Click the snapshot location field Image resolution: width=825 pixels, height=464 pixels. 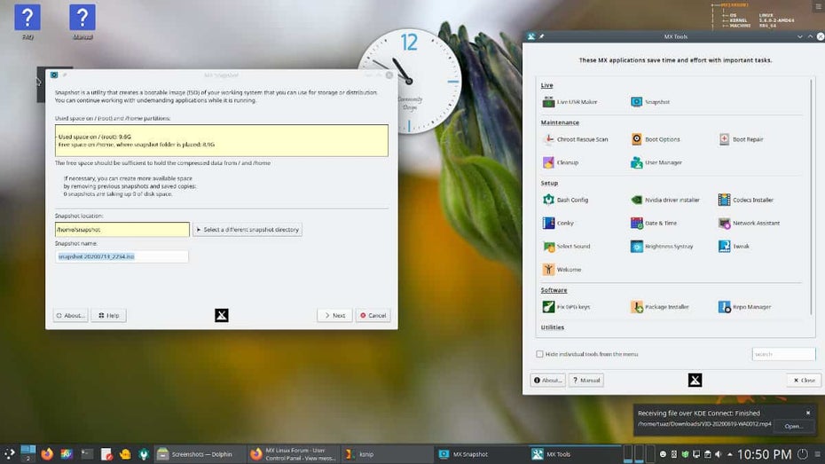pos(122,230)
